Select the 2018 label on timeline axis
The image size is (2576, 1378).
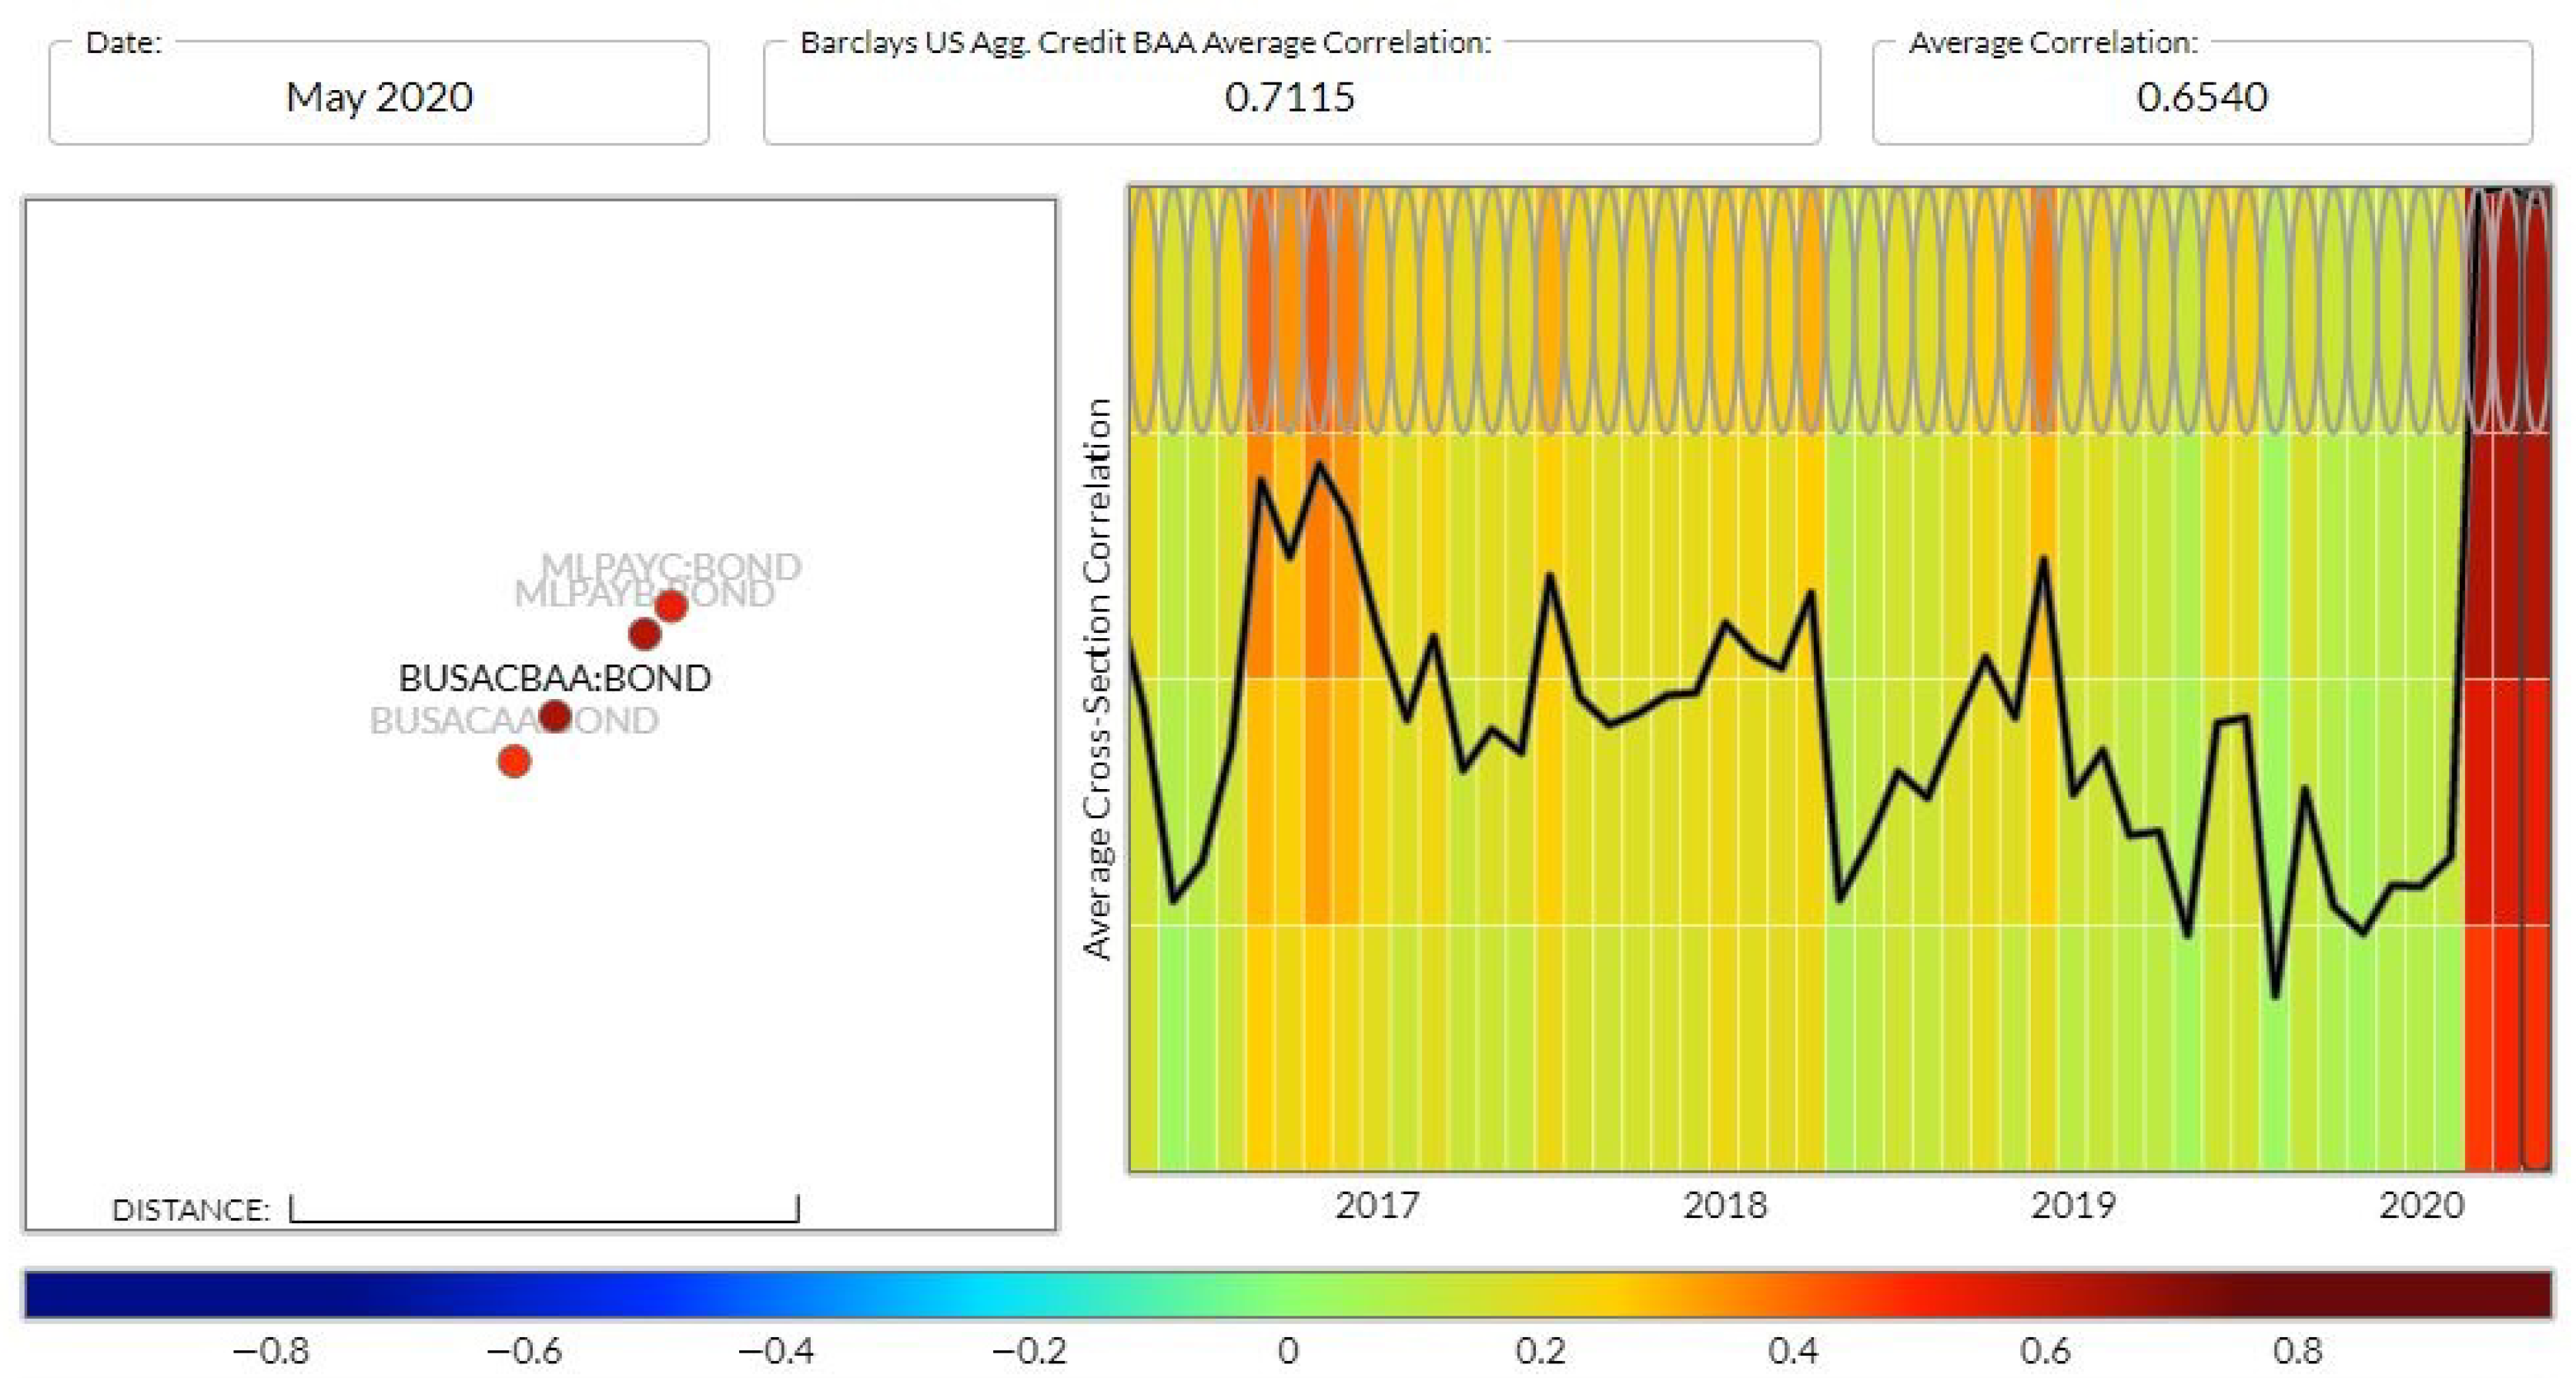point(1725,1205)
